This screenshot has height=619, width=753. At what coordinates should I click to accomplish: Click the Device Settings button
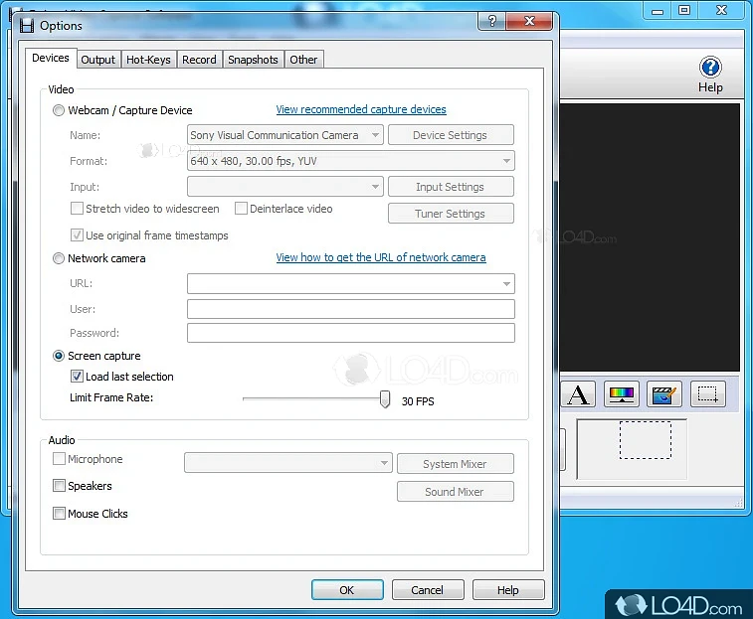(x=451, y=135)
